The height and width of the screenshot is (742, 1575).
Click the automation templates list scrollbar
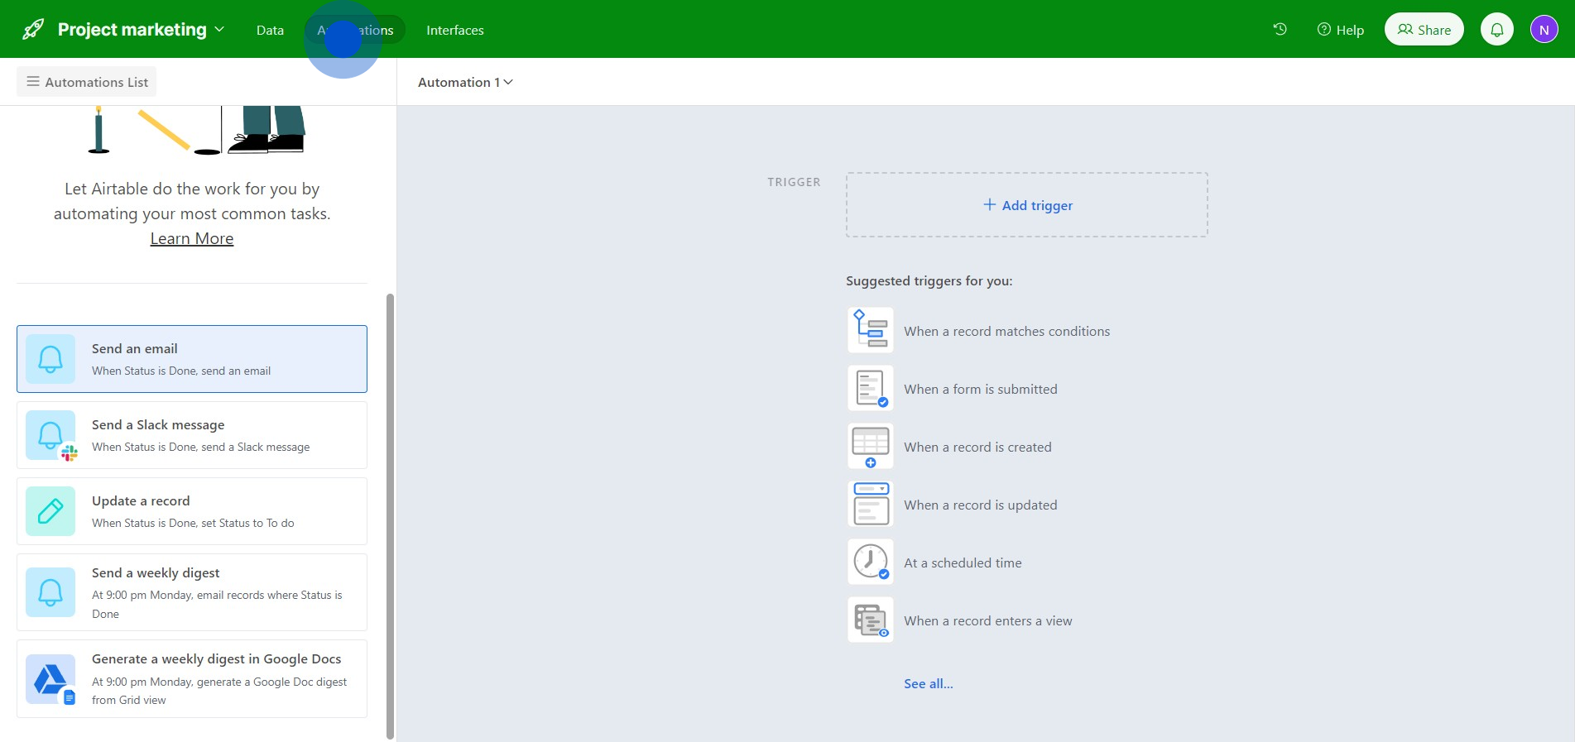point(390,513)
